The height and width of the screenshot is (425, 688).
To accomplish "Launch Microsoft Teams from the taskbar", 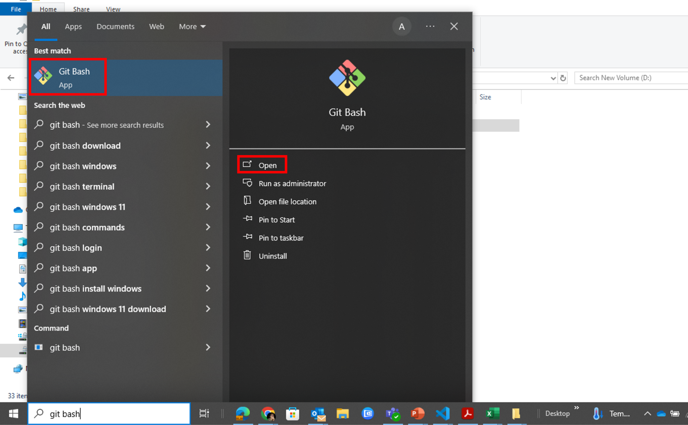I will (x=393, y=414).
